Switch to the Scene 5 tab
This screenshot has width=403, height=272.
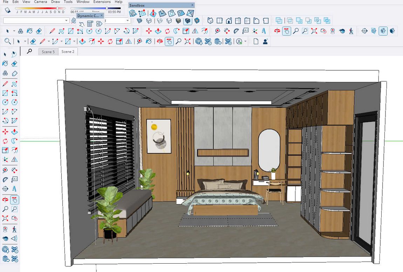(48, 51)
